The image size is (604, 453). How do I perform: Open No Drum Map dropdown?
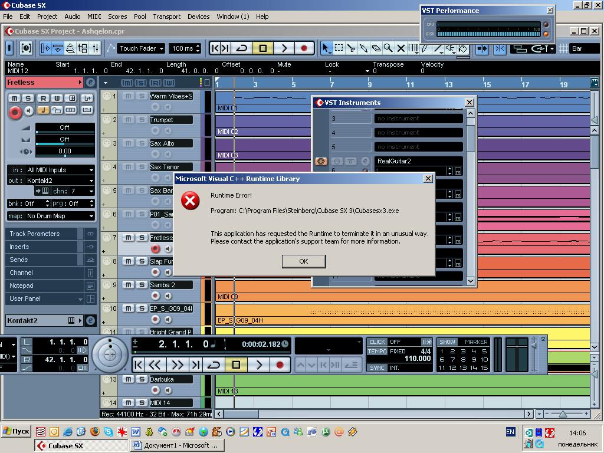[51, 216]
